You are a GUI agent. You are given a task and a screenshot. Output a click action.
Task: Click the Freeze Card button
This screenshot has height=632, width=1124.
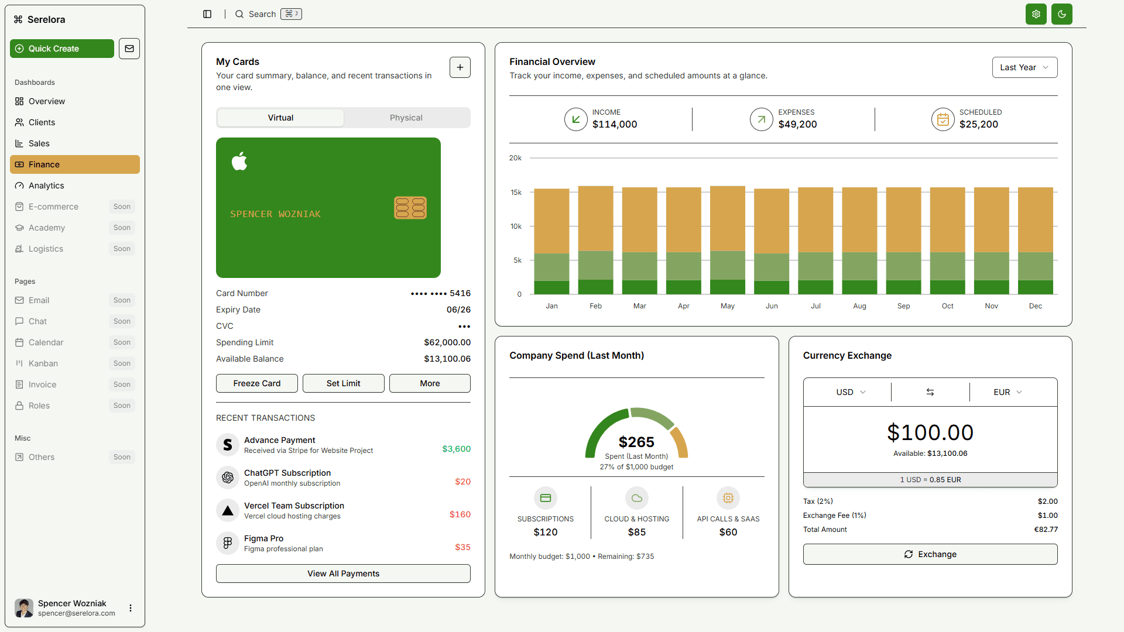[257, 383]
